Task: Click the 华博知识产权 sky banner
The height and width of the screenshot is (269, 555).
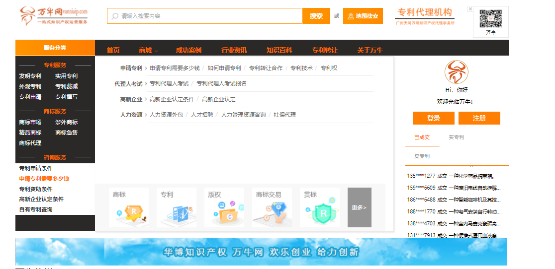Action: pyautogui.click(x=261, y=252)
